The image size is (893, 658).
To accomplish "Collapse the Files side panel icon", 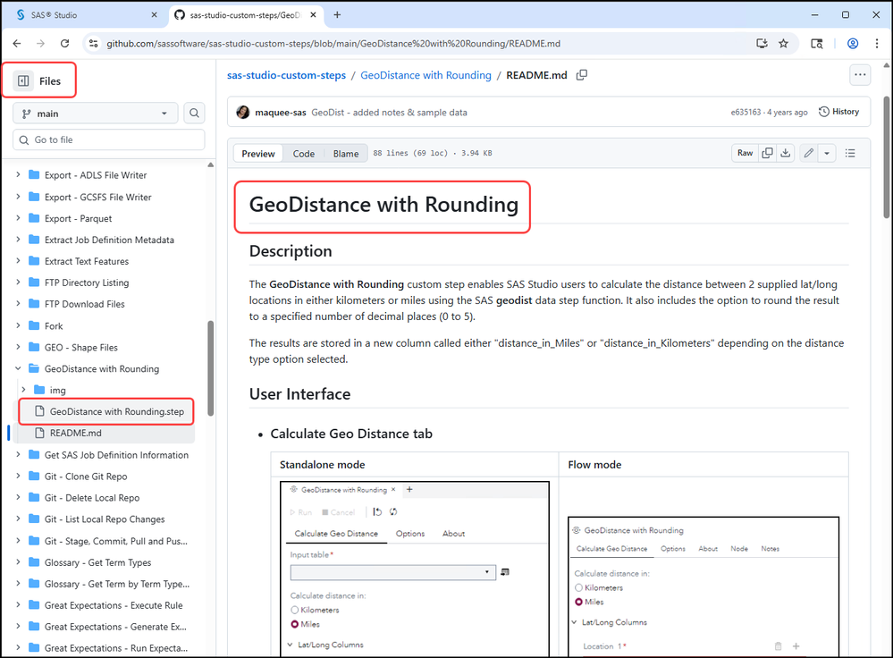I will point(23,80).
